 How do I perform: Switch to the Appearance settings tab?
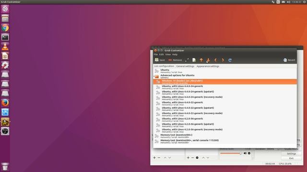tap(208, 66)
